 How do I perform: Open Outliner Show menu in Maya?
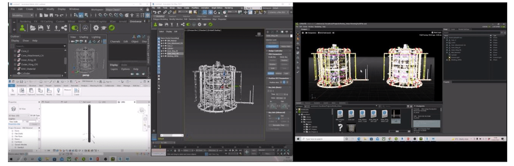pos(26,41)
